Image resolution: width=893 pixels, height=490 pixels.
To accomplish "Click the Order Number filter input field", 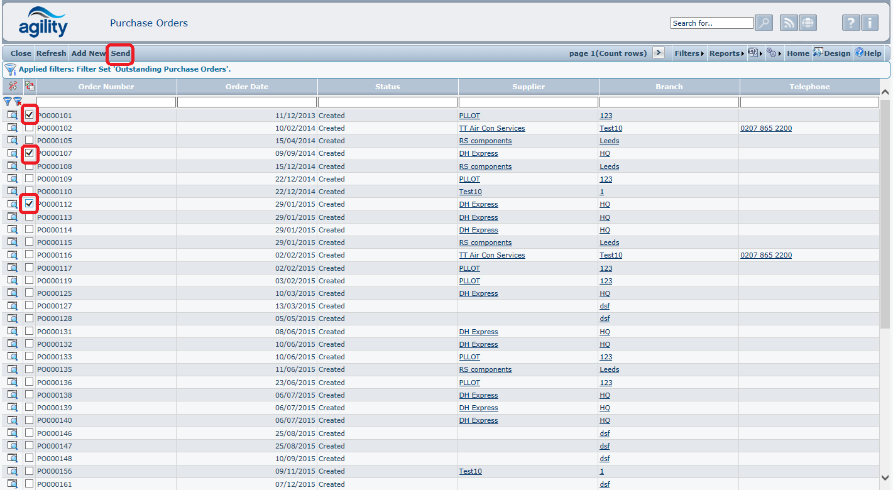I will [106, 102].
